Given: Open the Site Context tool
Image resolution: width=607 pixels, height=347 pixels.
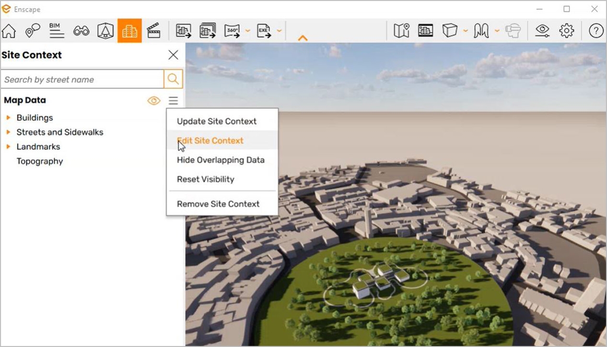Looking at the screenshot, I should click(129, 30).
